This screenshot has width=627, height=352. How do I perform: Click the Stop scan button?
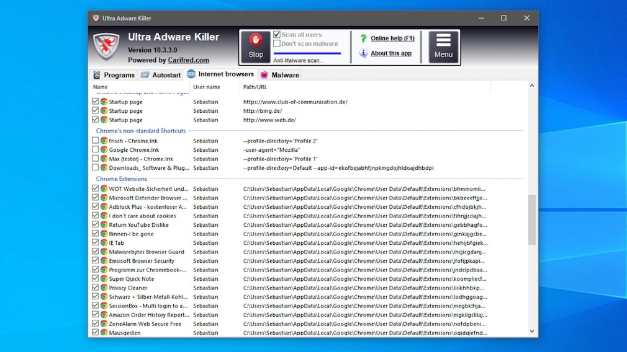click(x=256, y=47)
